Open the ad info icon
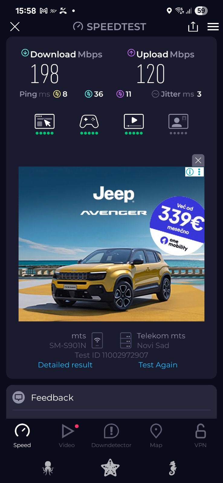 click(190, 172)
